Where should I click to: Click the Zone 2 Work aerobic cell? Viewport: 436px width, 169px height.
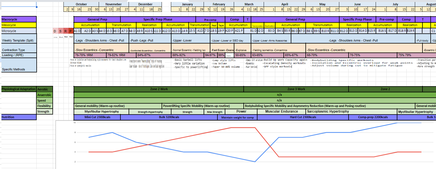158,89
